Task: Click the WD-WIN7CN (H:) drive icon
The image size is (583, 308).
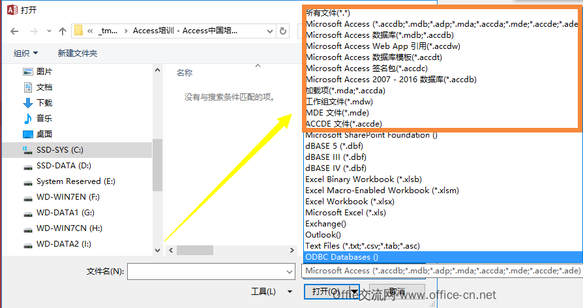Action: 27,228
